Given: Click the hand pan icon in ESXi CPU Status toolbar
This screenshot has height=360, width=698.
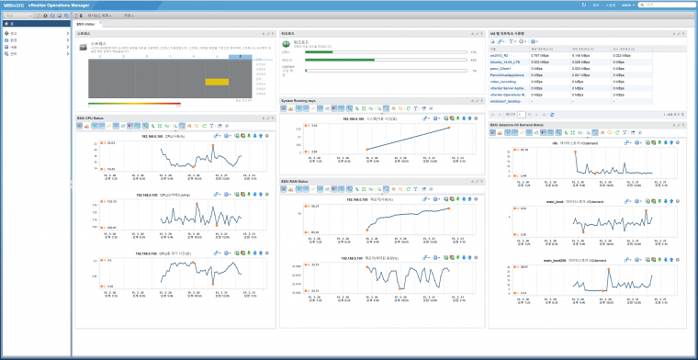Looking at the screenshot, I should 189,126.
